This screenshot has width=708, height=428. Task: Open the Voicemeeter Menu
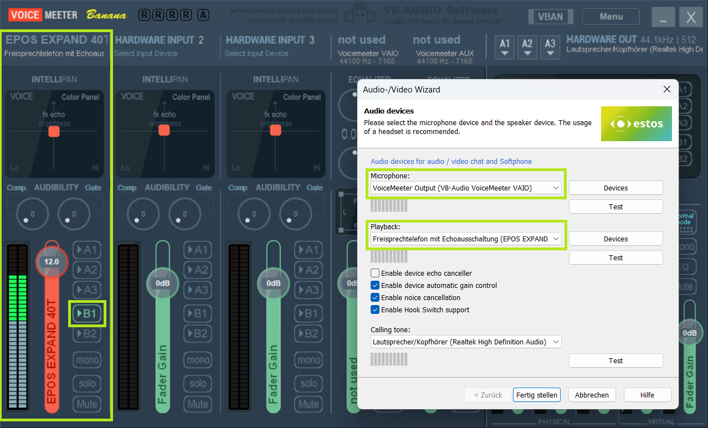coord(611,17)
